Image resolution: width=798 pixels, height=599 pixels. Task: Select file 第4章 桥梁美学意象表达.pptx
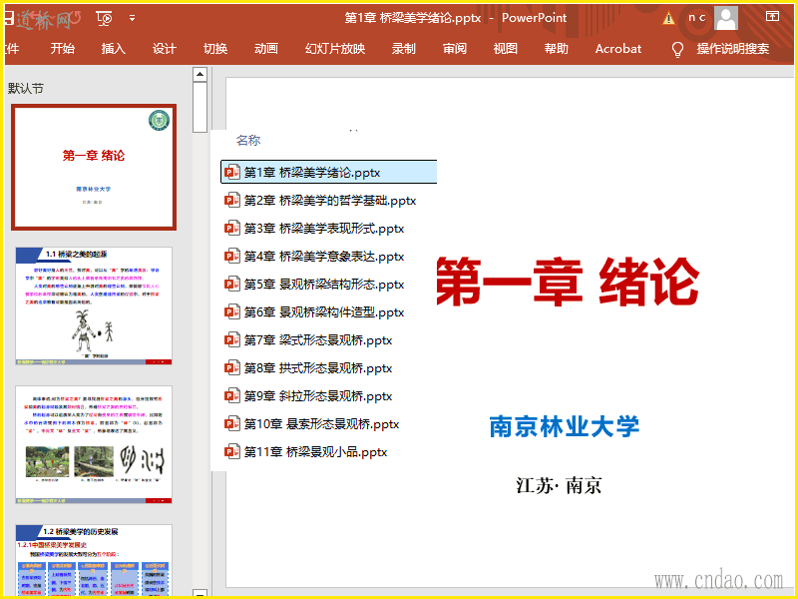(314, 257)
